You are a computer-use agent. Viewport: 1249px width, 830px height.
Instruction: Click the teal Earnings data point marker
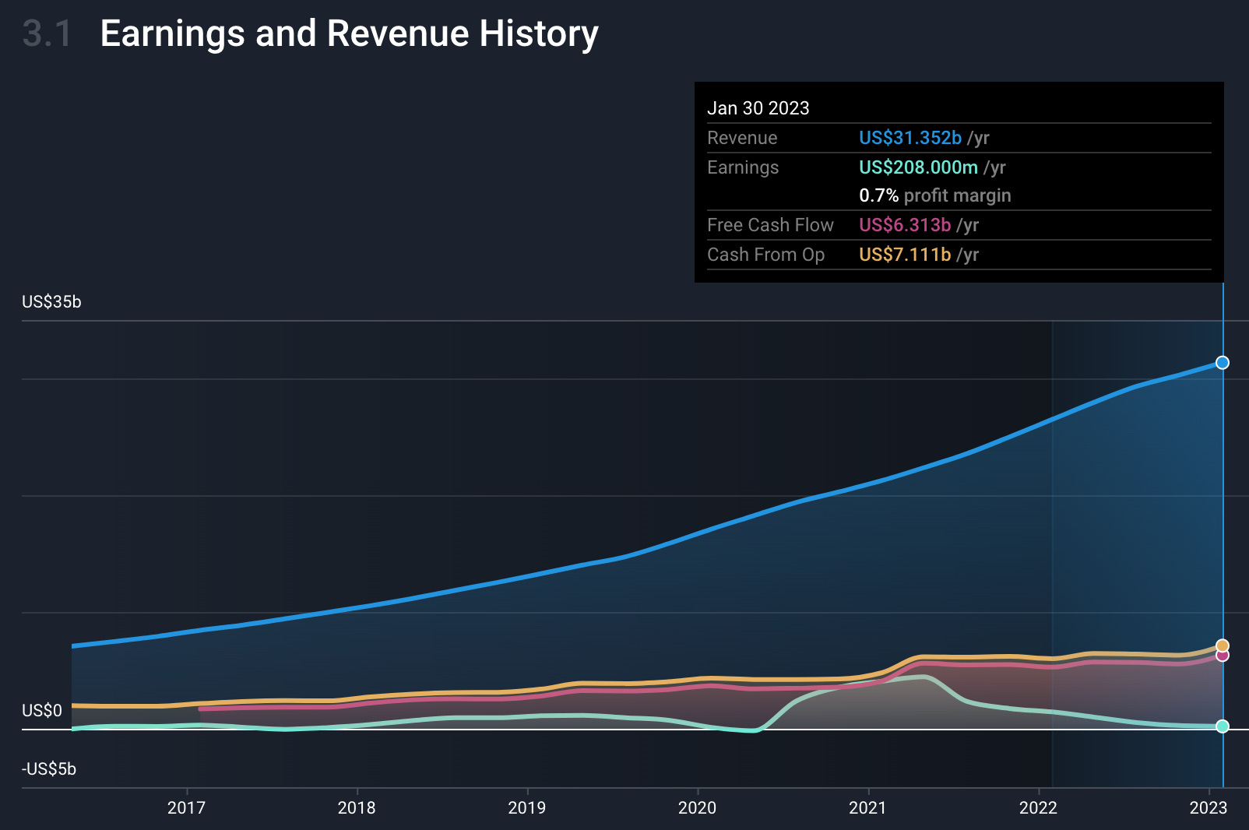[1223, 726]
